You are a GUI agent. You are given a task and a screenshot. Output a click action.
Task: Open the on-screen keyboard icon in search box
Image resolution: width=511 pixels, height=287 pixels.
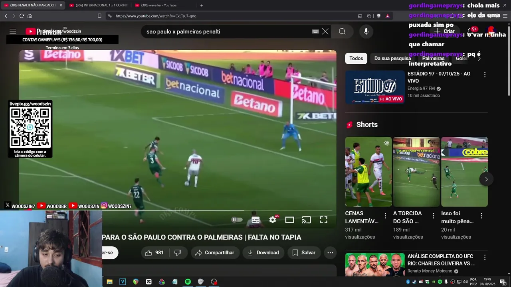(x=315, y=31)
